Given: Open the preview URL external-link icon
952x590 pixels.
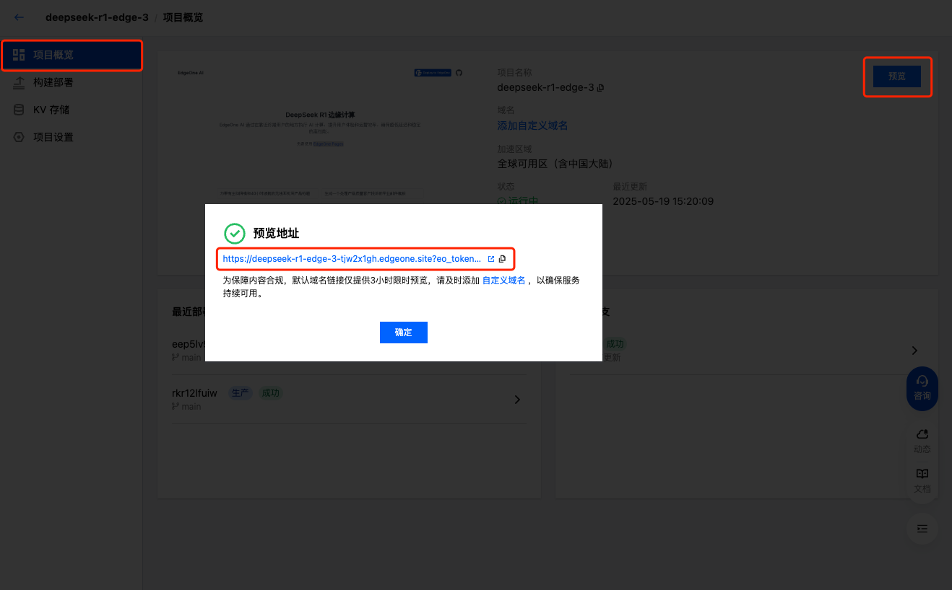Looking at the screenshot, I should pyautogui.click(x=491, y=259).
